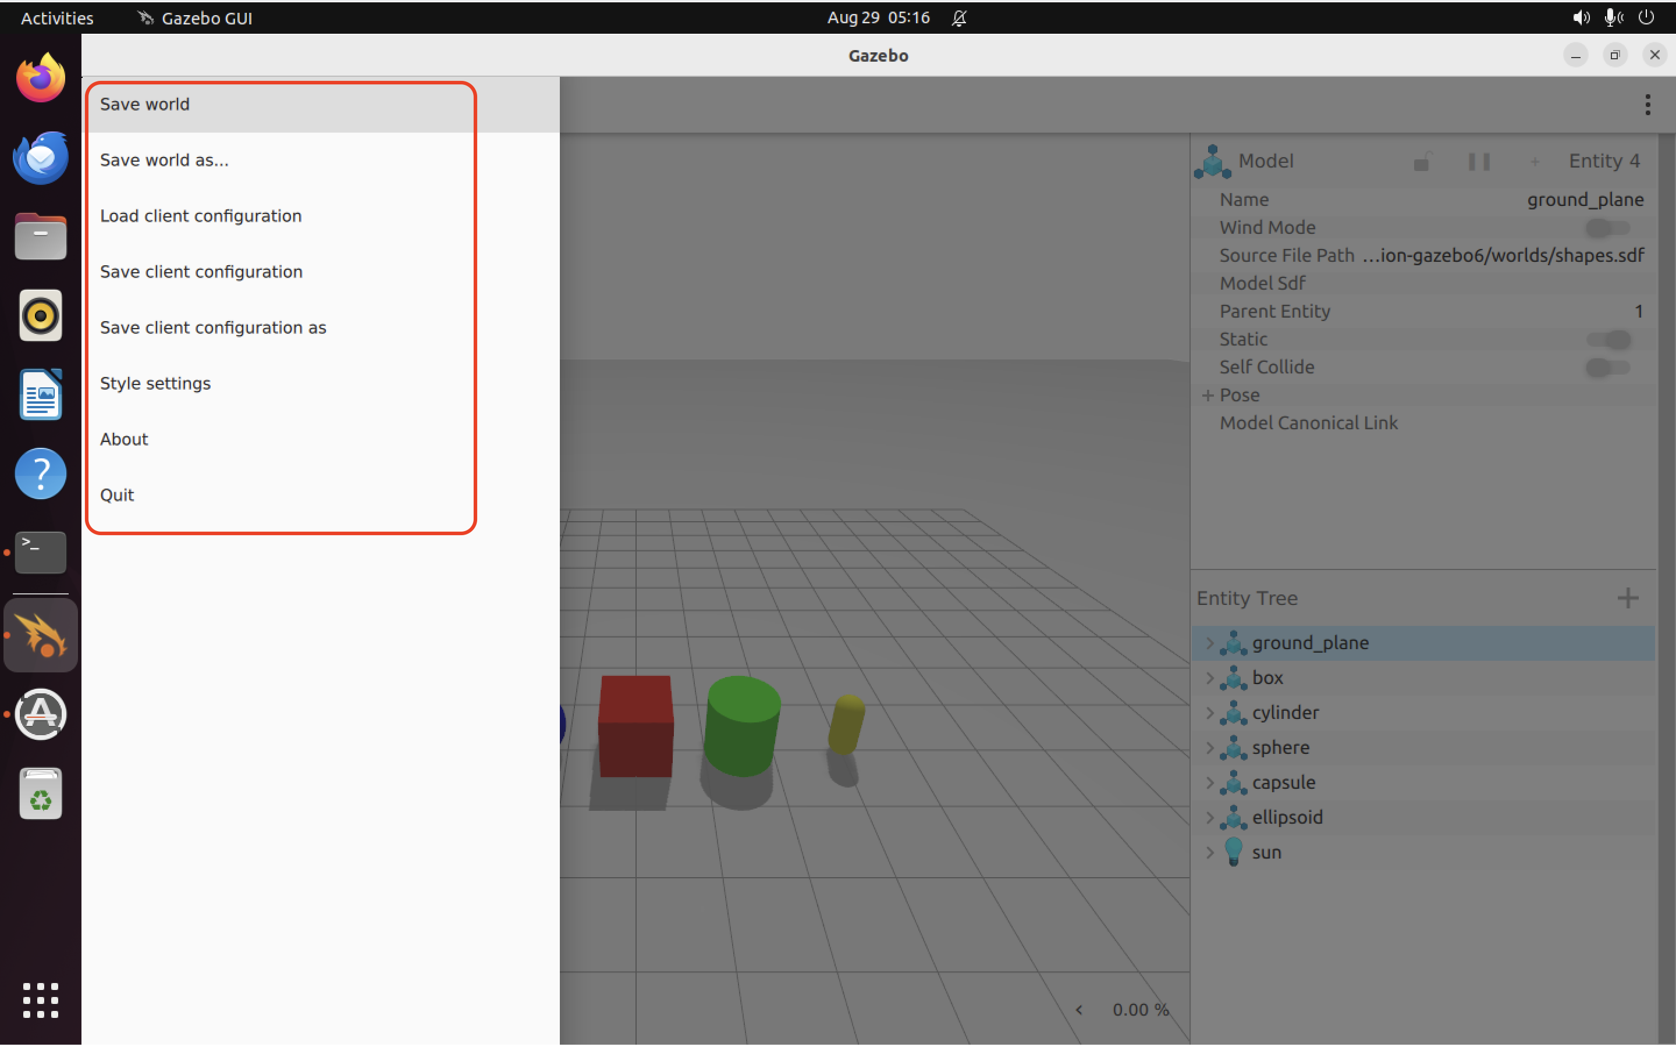Toggle the Wind Mode switch
This screenshot has width=1676, height=1047.
pos(1607,227)
